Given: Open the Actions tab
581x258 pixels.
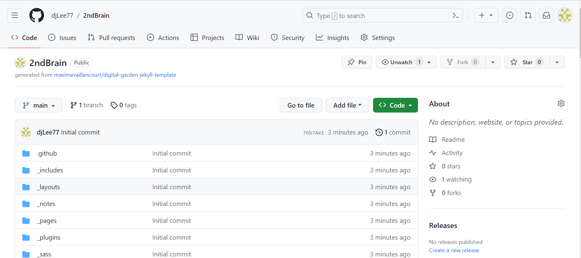Looking at the screenshot, I should pos(163,38).
